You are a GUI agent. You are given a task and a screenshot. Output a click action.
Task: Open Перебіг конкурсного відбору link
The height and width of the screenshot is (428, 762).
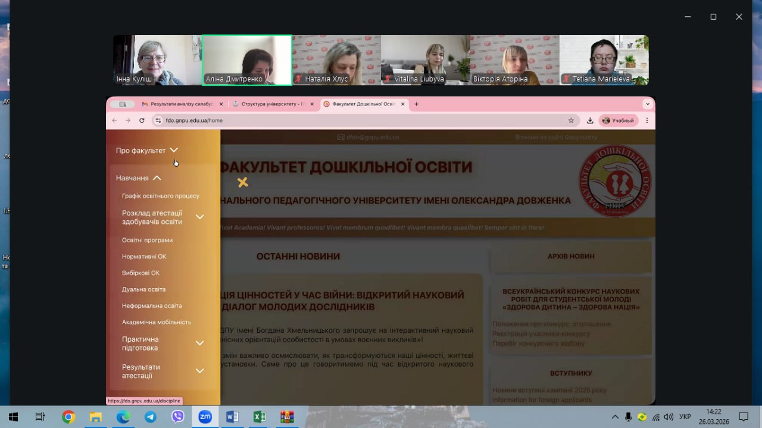tap(538, 343)
